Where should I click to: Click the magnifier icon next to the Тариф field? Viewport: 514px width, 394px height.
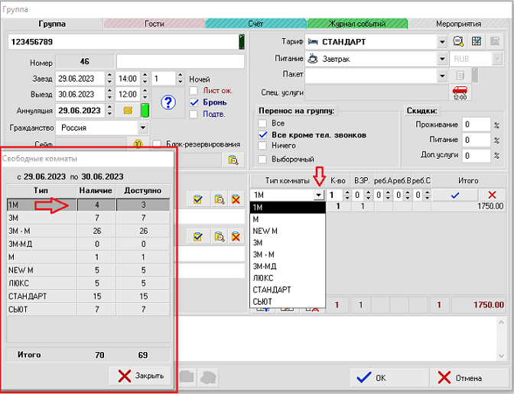point(459,41)
